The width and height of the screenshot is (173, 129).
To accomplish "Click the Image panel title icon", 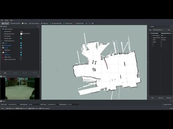I will tap(1, 76).
